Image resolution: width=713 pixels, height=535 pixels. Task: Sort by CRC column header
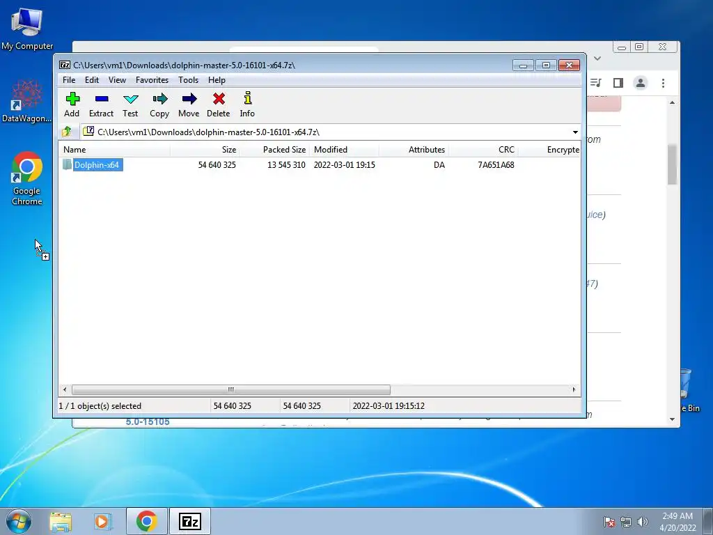(483, 150)
